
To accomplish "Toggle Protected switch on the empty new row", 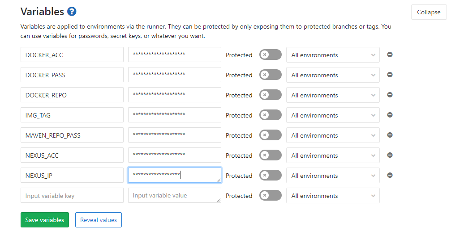I will coord(270,196).
